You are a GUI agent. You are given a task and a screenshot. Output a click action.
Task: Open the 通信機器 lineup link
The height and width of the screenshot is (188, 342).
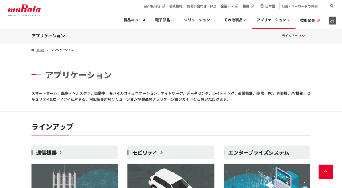46,153
